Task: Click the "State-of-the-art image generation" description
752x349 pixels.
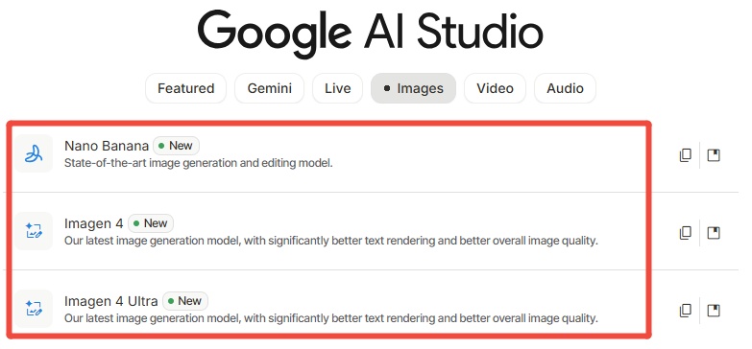Action: [198, 163]
